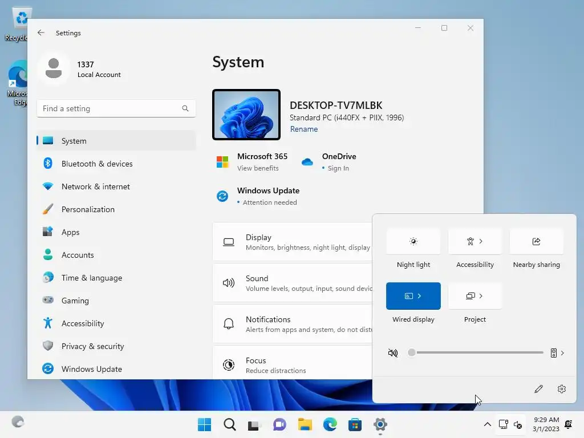
Task: Click the search magnifier in Find a setting
Action: click(185, 108)
